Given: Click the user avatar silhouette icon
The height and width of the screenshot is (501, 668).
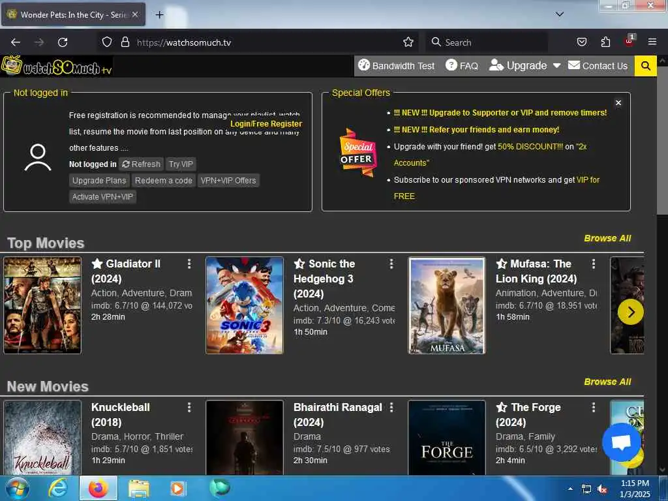Looking at the screenshot, I should click(x=38, y=157).
